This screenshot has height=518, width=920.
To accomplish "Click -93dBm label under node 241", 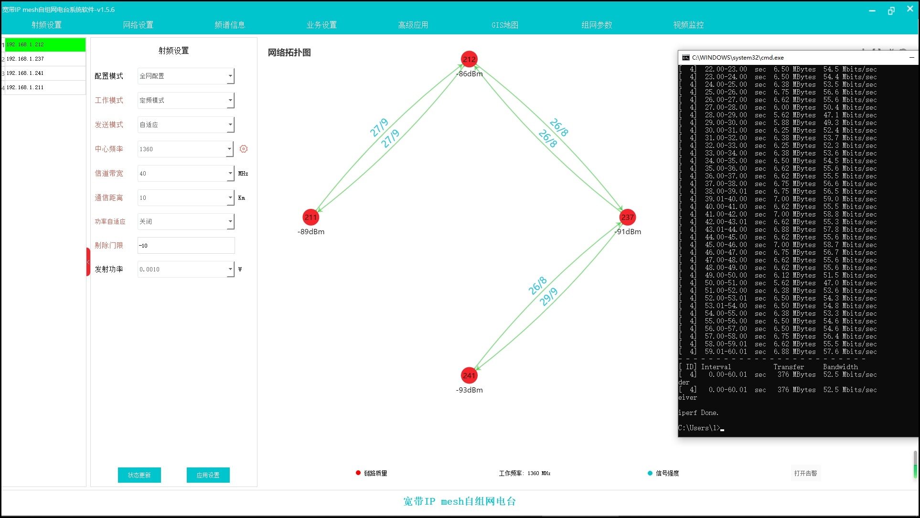I will (469, 390).
